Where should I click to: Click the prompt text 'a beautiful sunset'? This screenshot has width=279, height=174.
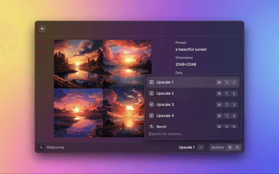tap(191, 50)
